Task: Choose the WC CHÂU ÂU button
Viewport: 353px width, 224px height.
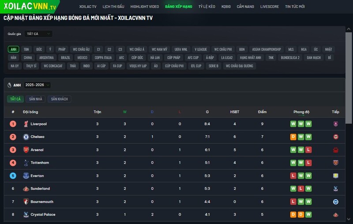Action: click(x=81, y=49)
